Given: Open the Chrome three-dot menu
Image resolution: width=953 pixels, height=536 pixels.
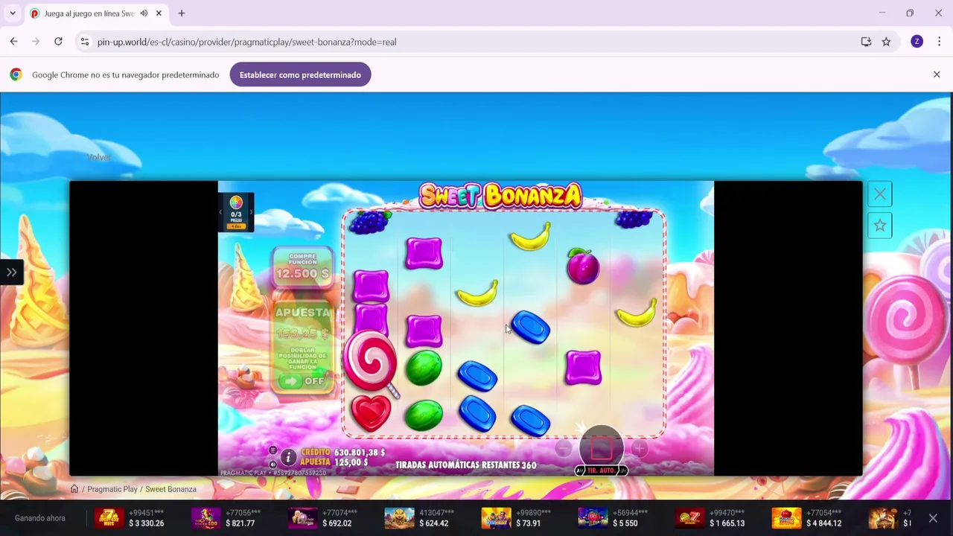Looking at the screenshot, I should (x=939, y=42).
